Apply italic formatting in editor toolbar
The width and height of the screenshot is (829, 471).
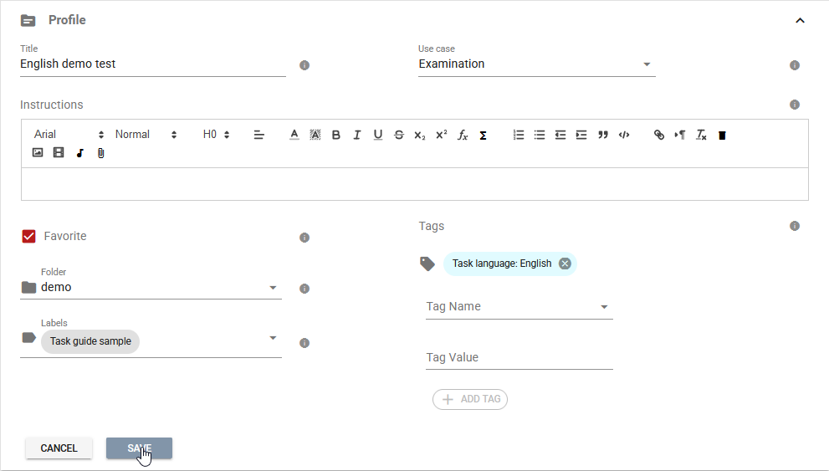click(357, 135)
